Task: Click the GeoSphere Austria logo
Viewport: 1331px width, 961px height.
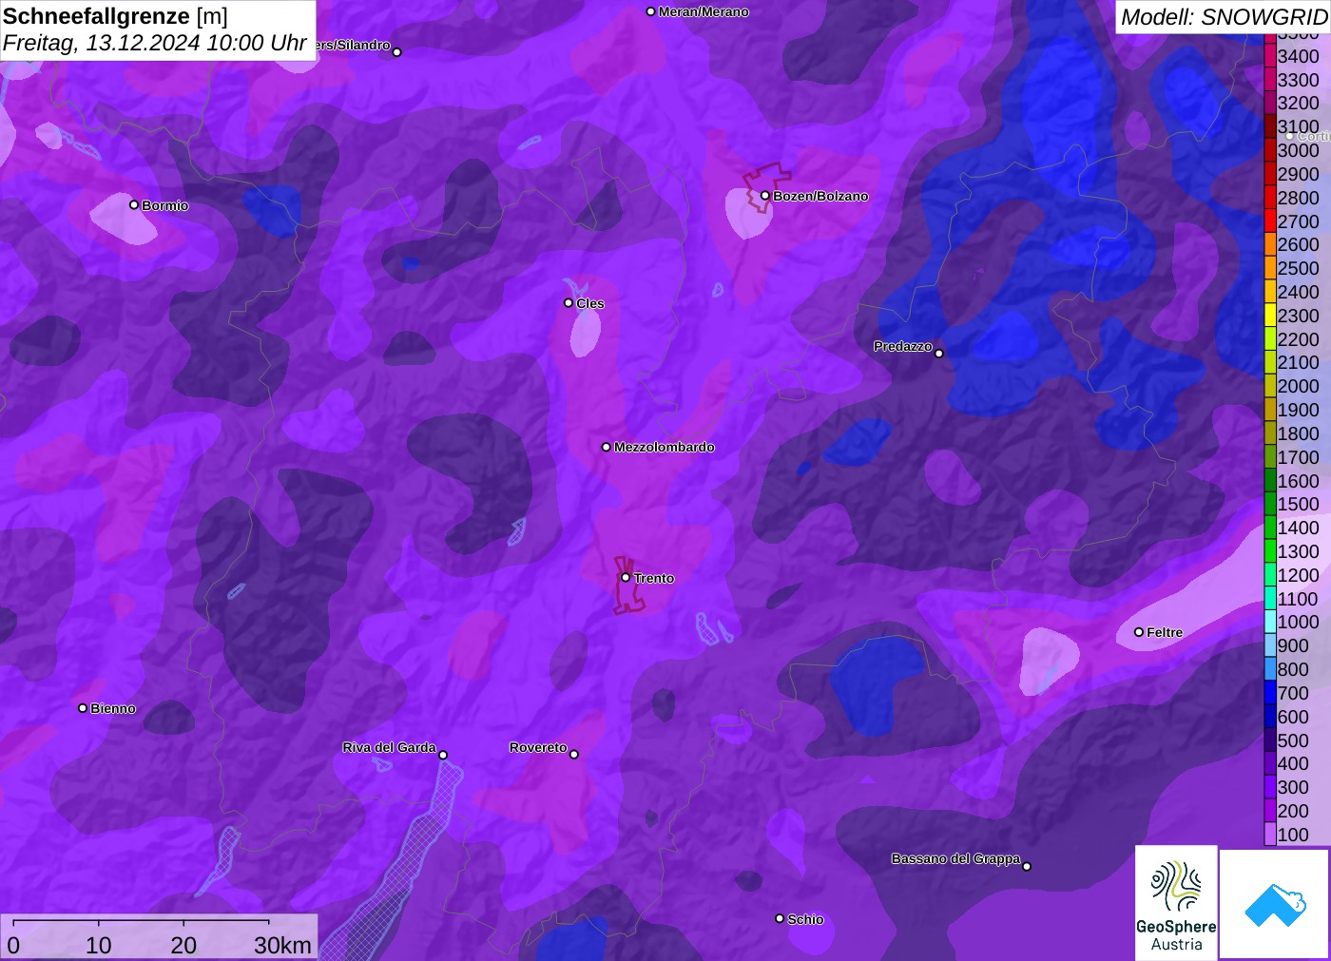Action: [1176, 903]
